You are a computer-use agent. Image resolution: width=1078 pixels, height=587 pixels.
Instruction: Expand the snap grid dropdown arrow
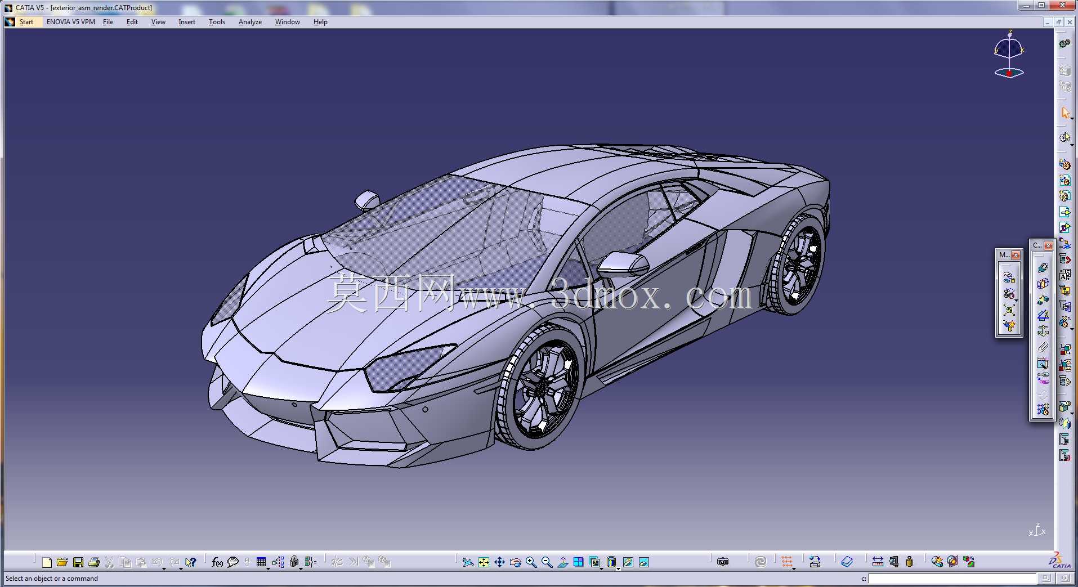(794, 568)
